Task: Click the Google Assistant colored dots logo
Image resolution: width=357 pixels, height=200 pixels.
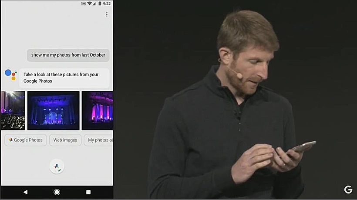Action: click(x=11, y=74)
